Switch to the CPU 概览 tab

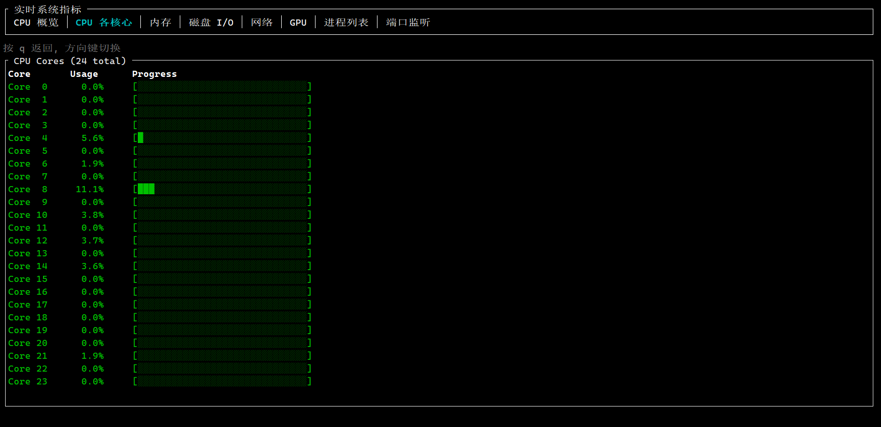36,23
